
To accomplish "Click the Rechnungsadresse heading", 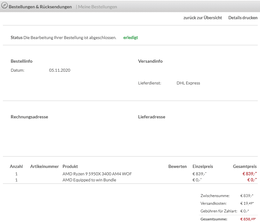I will click(x=29, y=117).
